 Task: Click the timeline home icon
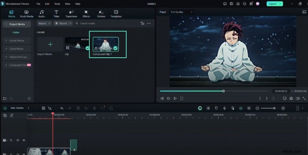point(5,108)
